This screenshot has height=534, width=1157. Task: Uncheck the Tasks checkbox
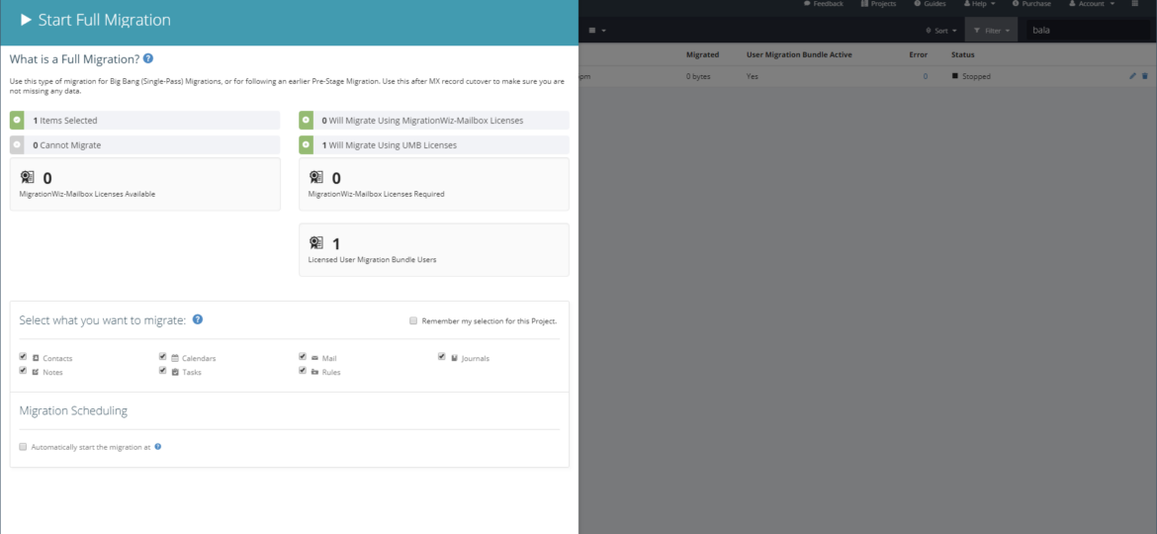[x=162, y=370]
